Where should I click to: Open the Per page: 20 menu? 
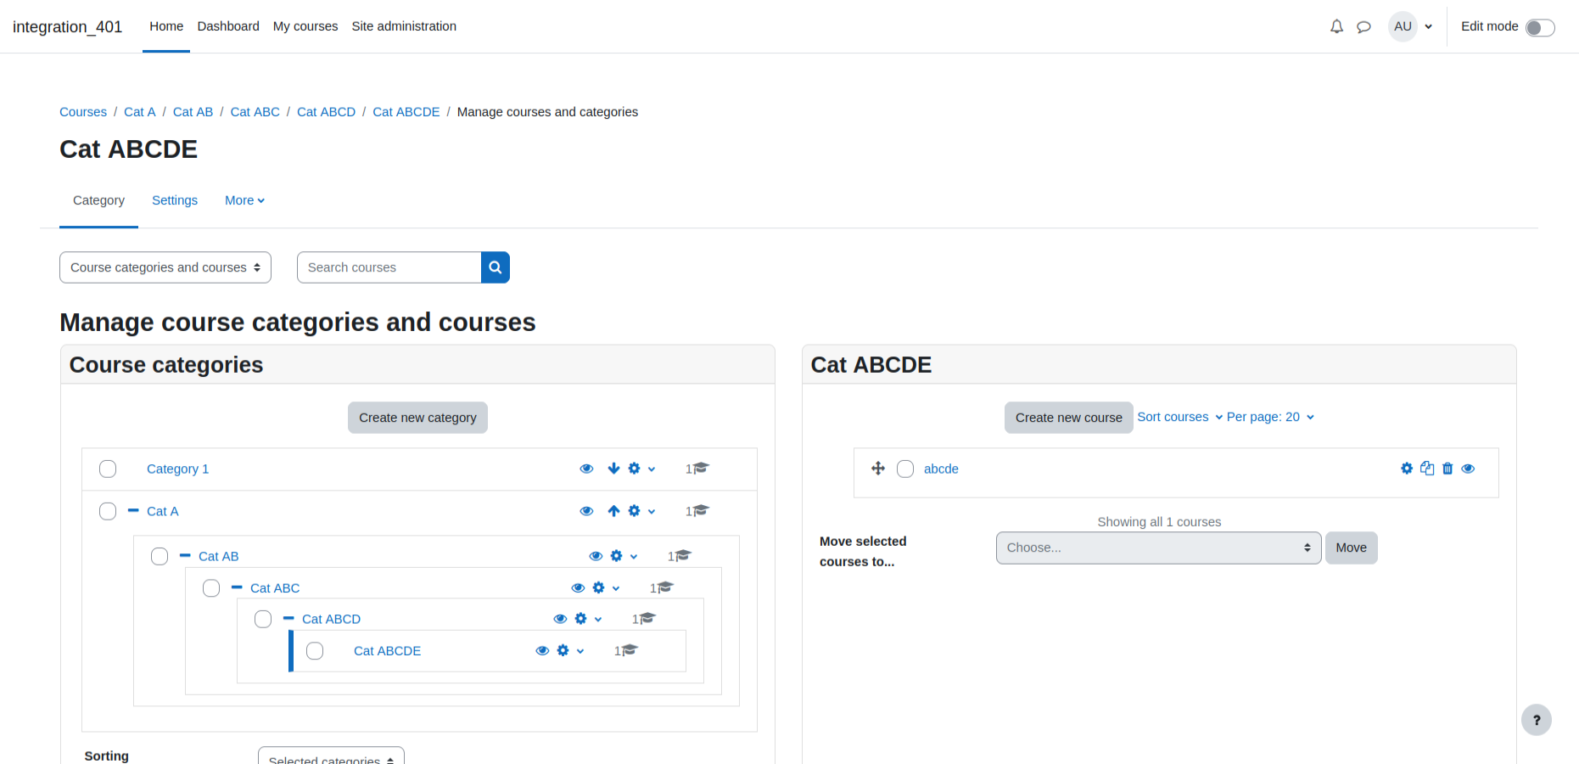click(1270, 417)
